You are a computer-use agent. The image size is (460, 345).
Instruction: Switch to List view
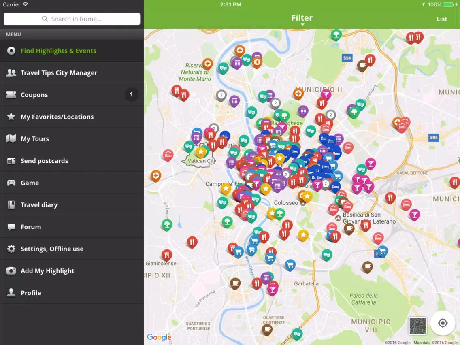pyautogui.click(x=442, y=19)
